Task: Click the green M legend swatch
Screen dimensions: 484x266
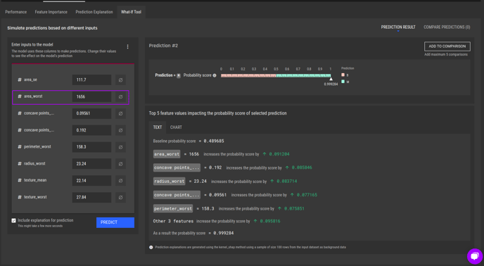Action: pos(343,82)
